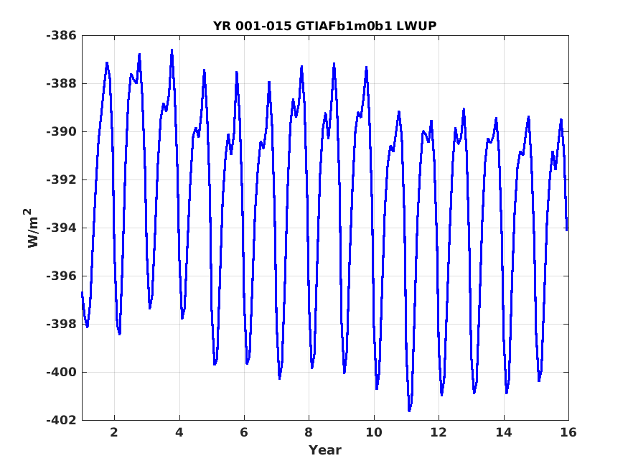Click y-axis tick label -390
This screenshot has width=628, height=471.
[61, 132]
